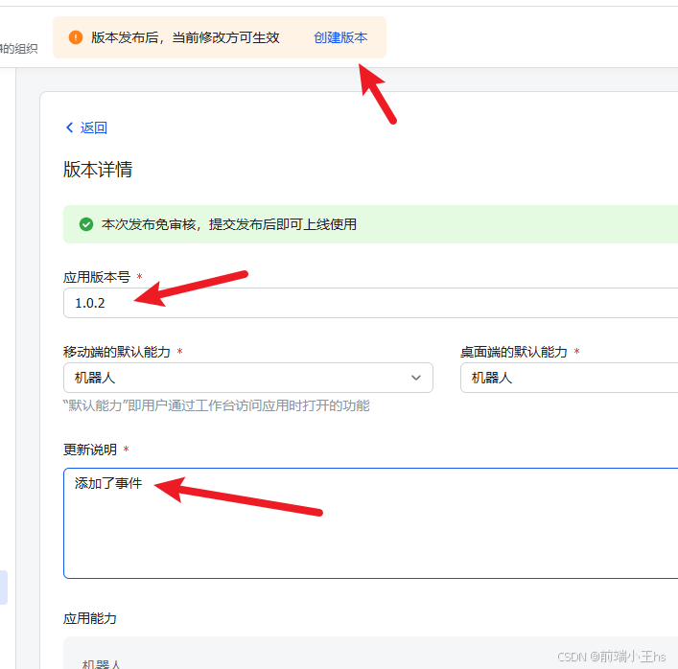Screen dimensions: 678x669
Task: Click the 桌面端的默认能力 label
Action: click(x=514, y=352)
